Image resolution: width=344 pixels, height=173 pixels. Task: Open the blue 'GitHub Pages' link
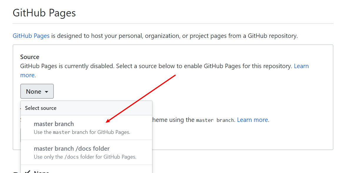click(x=31, y=36)
